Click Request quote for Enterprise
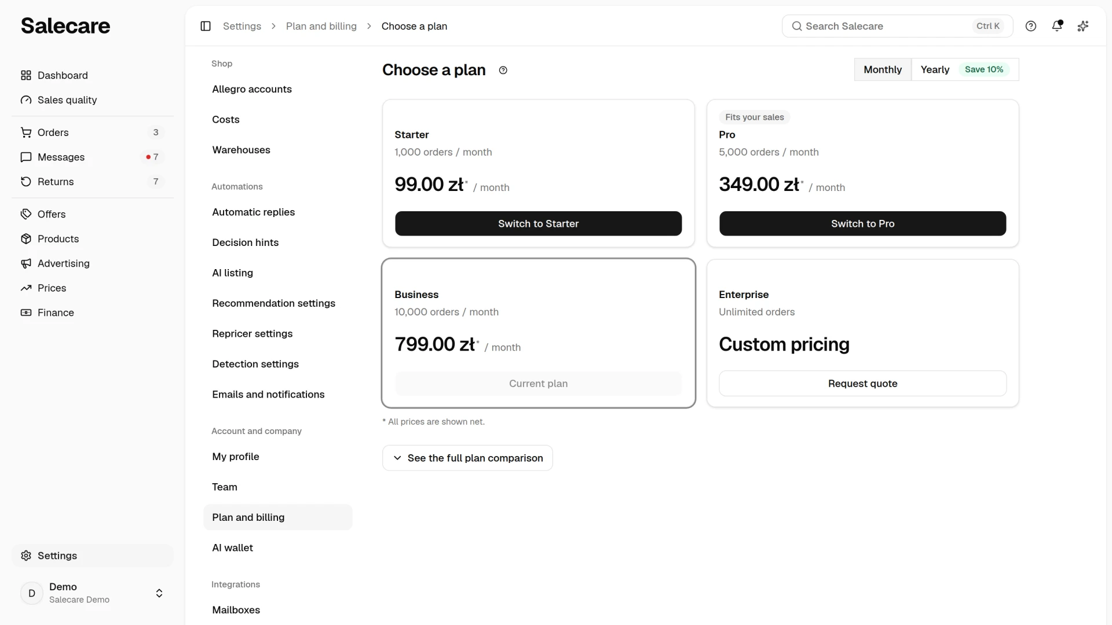Viewport: 1112px width, 625px height. pos(863,383)
